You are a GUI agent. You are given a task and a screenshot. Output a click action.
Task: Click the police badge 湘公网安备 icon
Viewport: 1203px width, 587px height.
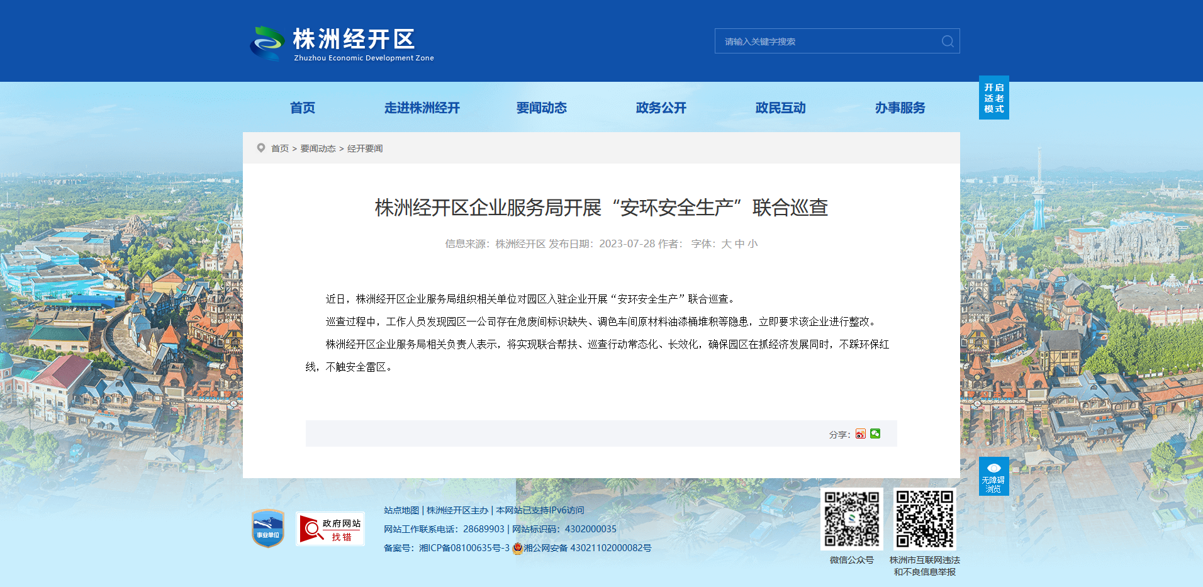(518, 548)
